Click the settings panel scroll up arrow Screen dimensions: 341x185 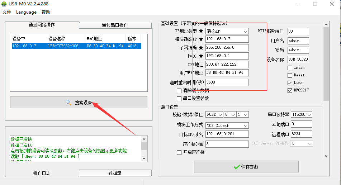pos(326,25)
